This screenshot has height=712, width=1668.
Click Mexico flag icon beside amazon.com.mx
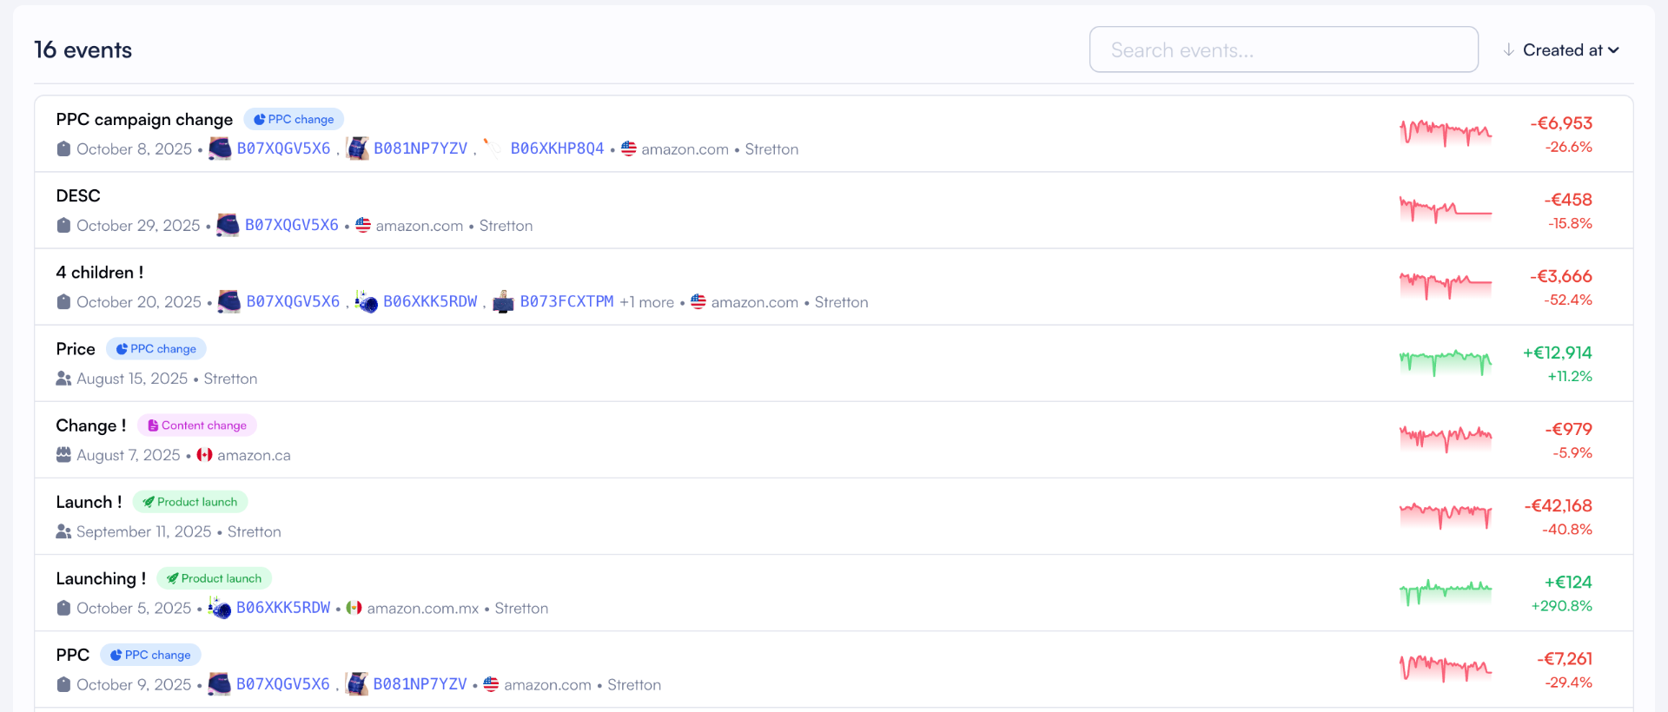click(354, 608)
